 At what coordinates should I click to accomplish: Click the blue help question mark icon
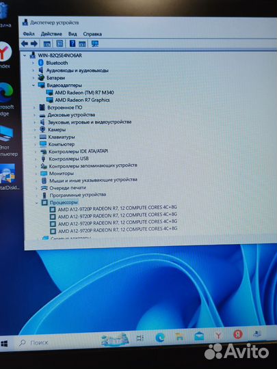point(72,44)
